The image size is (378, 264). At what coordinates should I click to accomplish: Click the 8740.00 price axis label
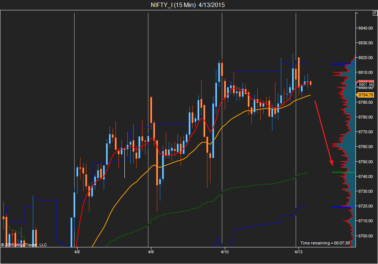click(x=365, y=177)
